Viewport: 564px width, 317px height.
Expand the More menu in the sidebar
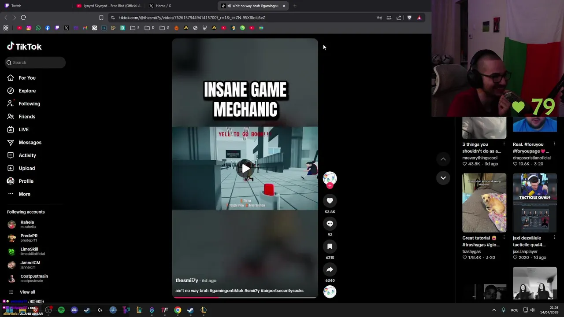click(x=19, y=194)
